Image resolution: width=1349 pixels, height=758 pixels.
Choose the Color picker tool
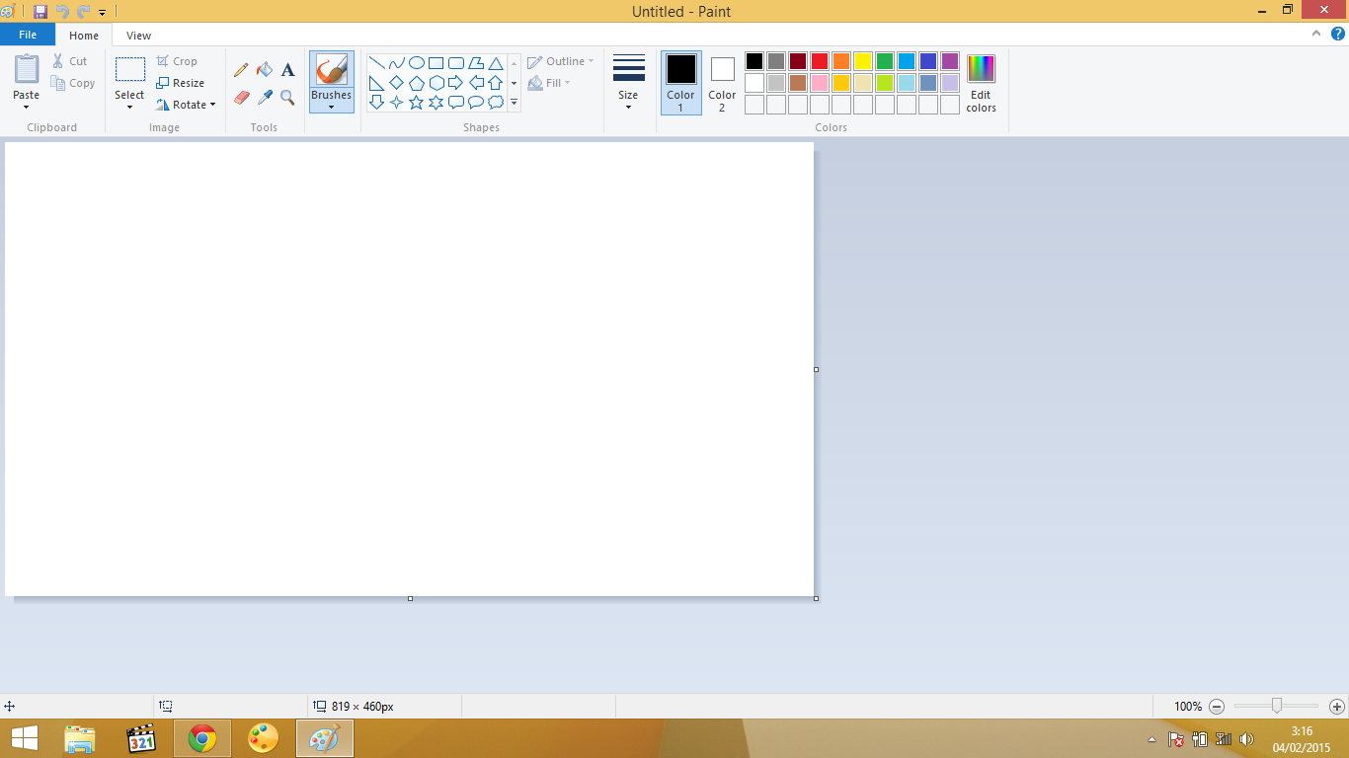[264, 97]
